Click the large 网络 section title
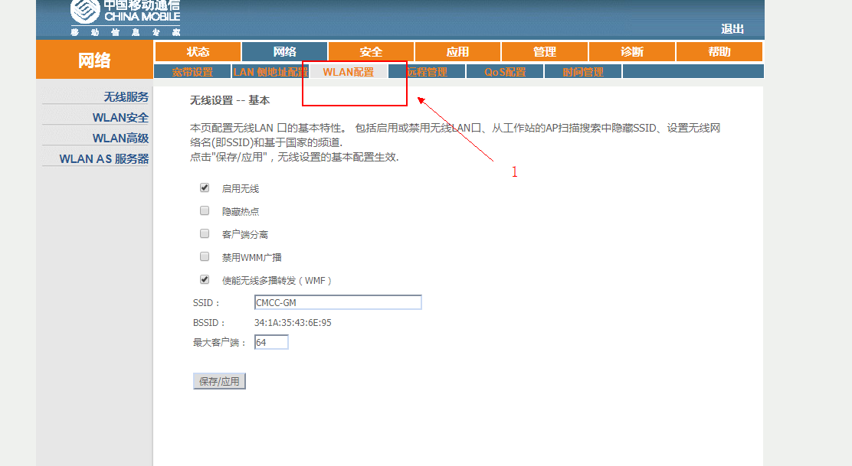Screen dimensions: 852x466 pos(94,60)
